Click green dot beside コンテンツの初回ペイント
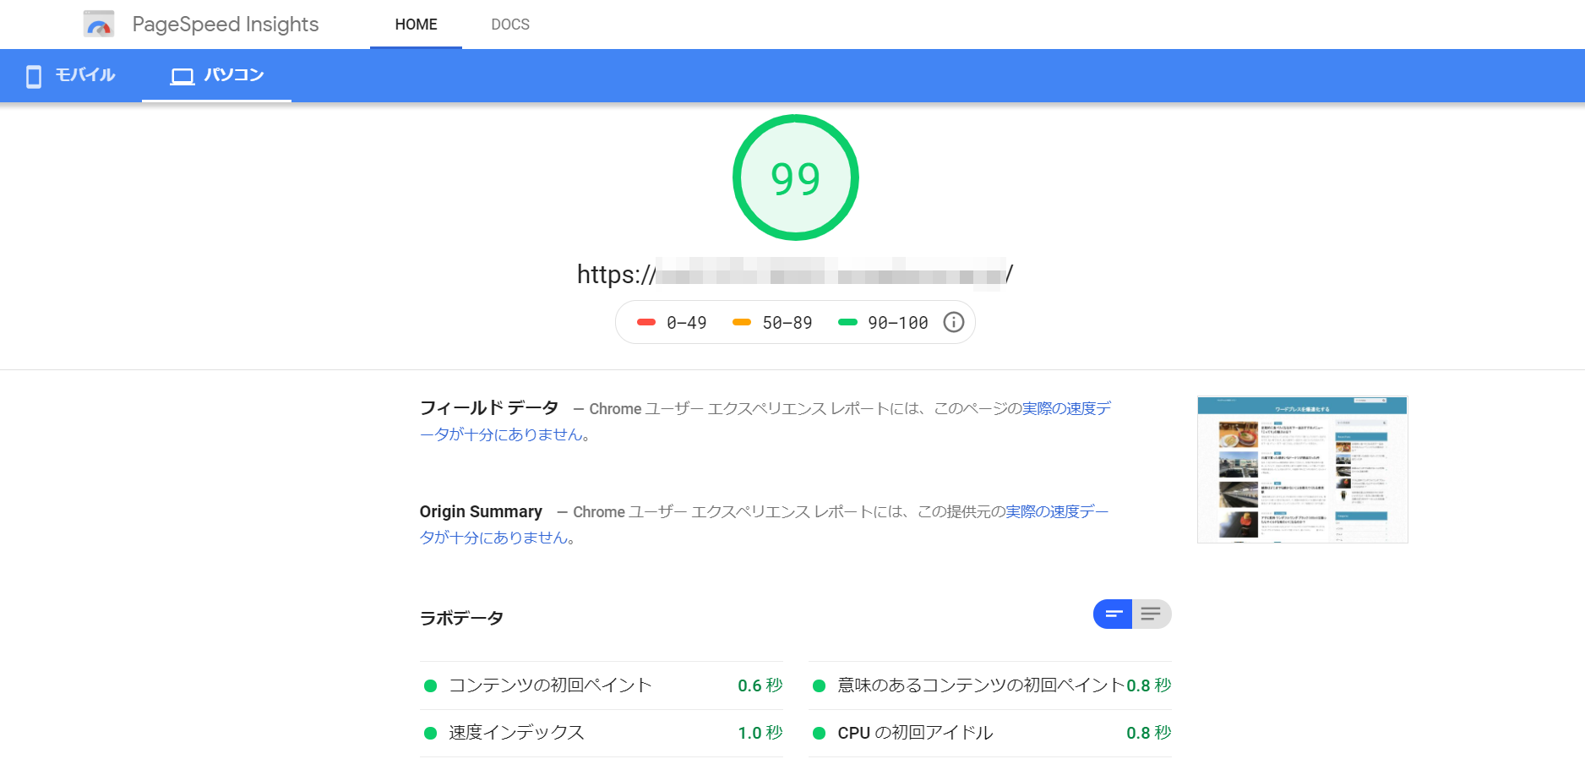 tap(430, 686)
